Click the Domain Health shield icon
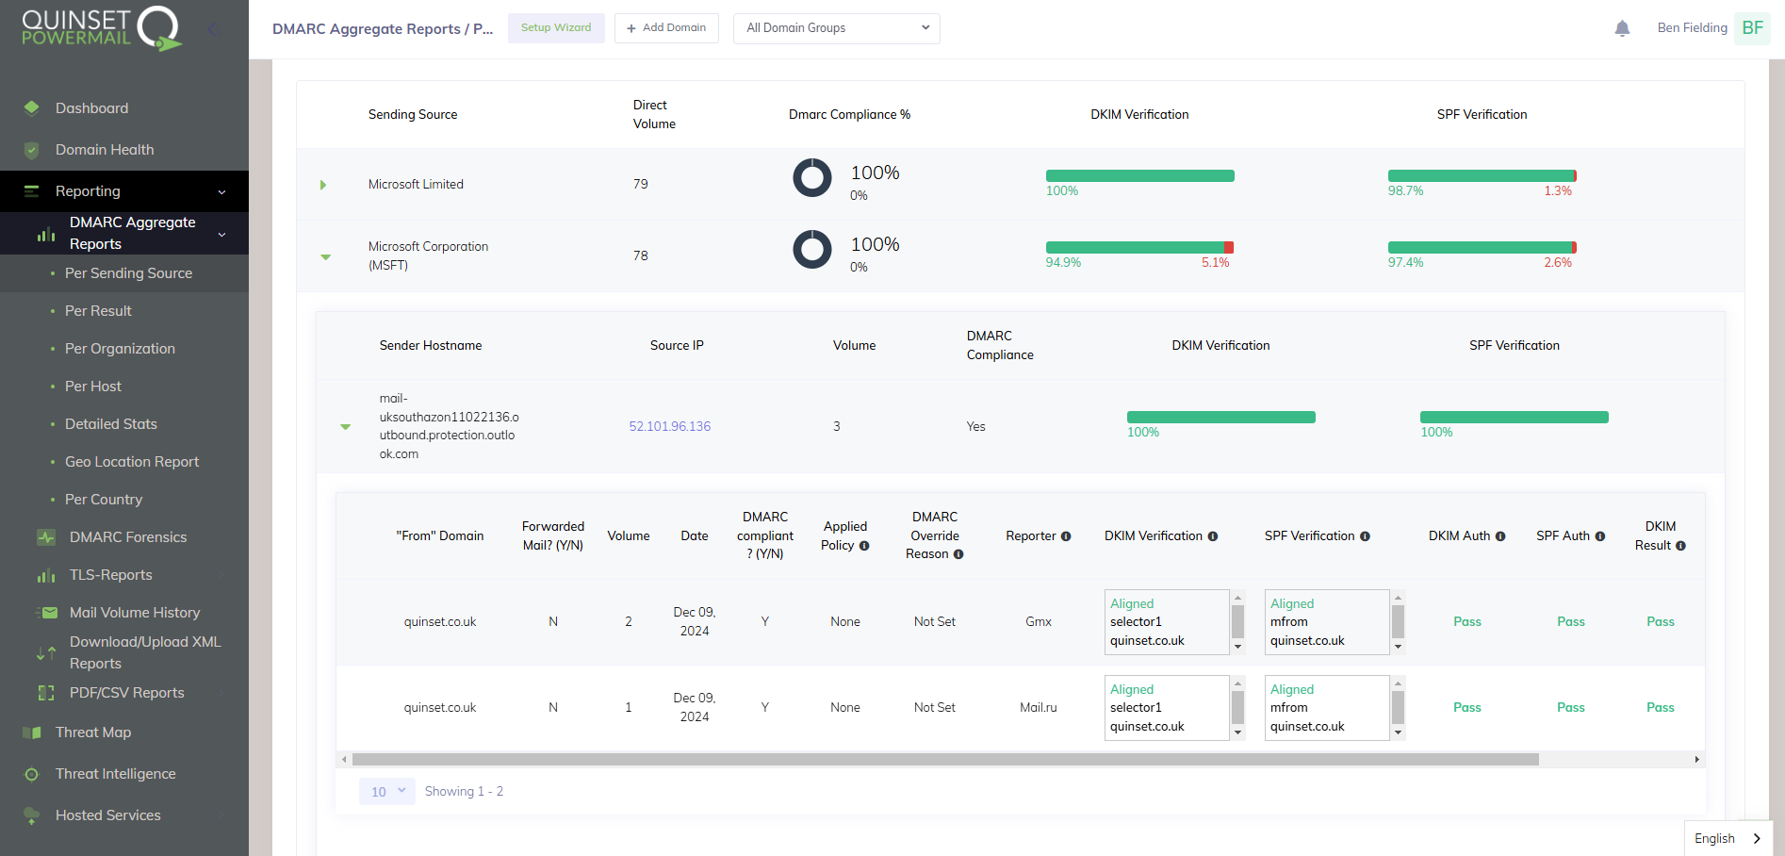 (32, 150)
